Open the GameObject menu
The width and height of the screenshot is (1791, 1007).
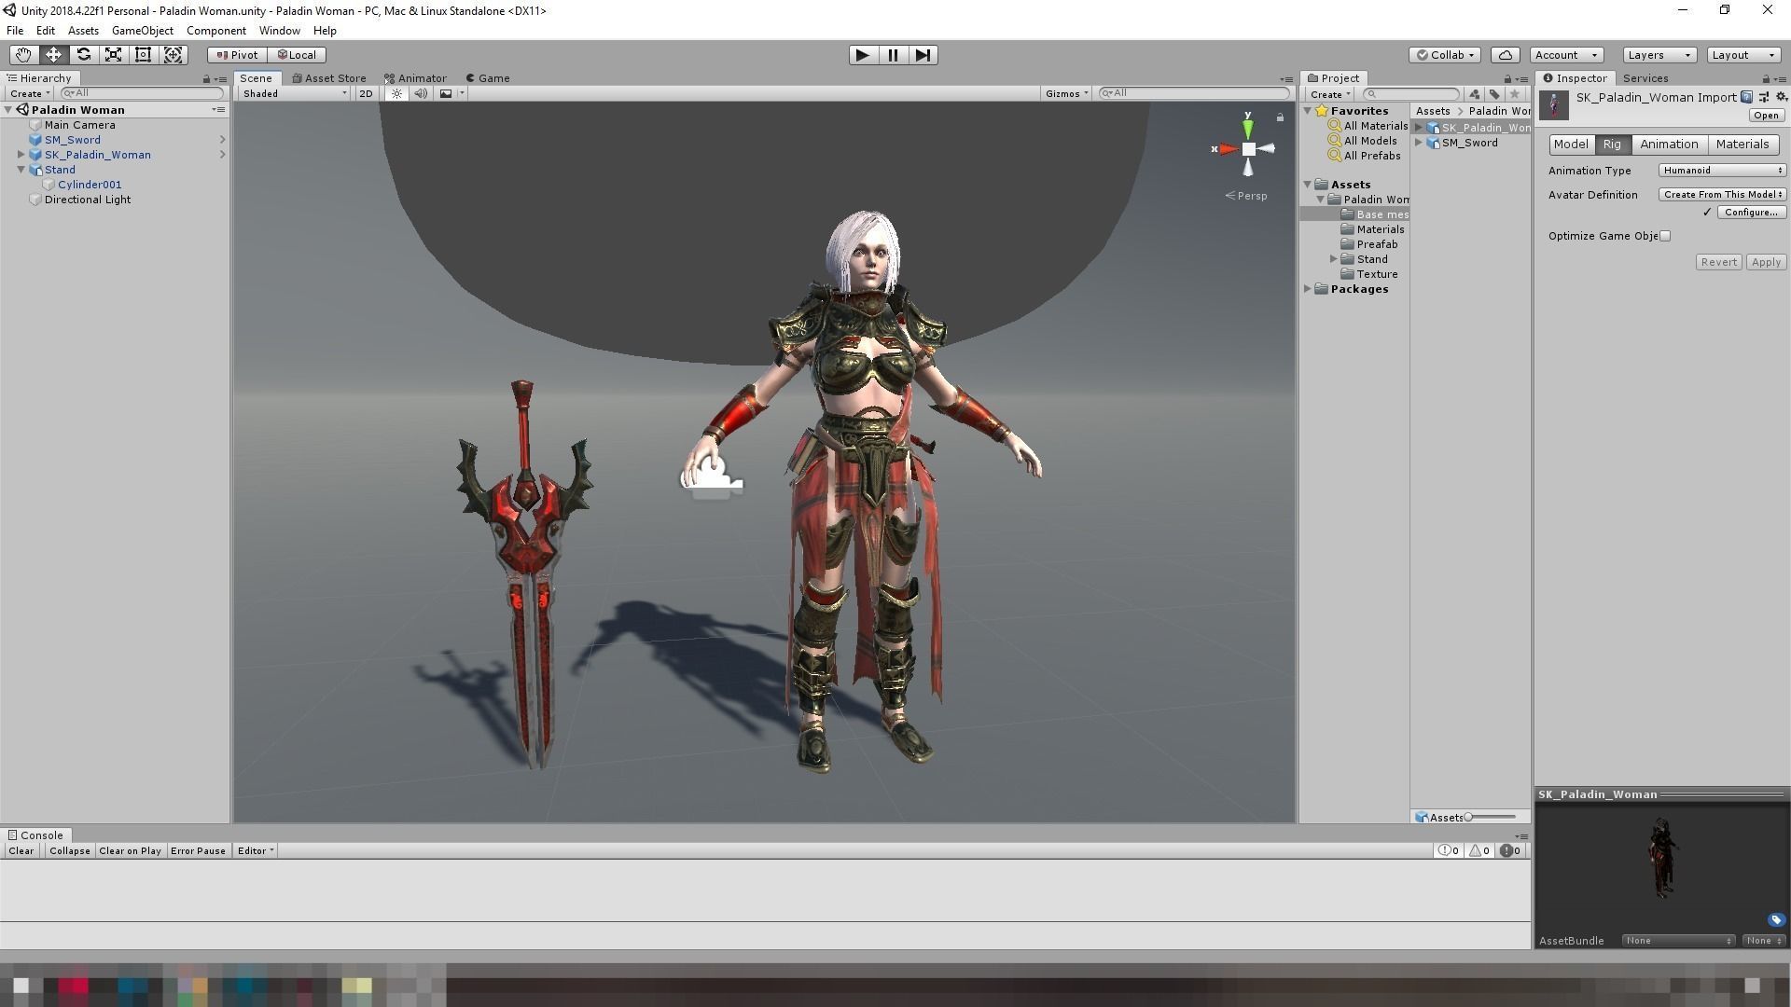pos(142,30)
